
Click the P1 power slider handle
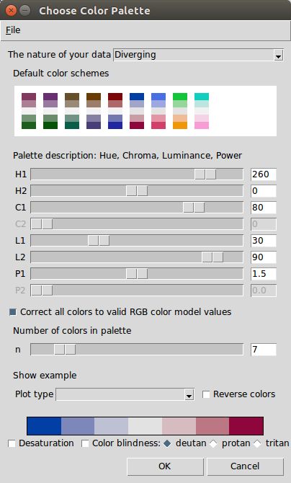click(x=137, y=274)
